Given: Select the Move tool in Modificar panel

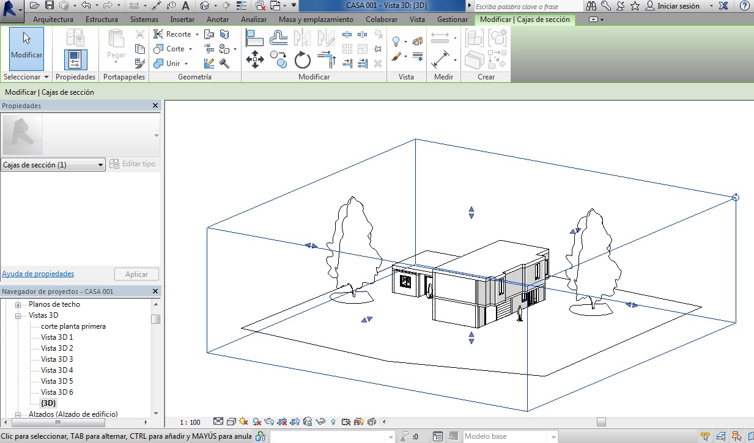Looking at the screenshot, I should [254, 60].
